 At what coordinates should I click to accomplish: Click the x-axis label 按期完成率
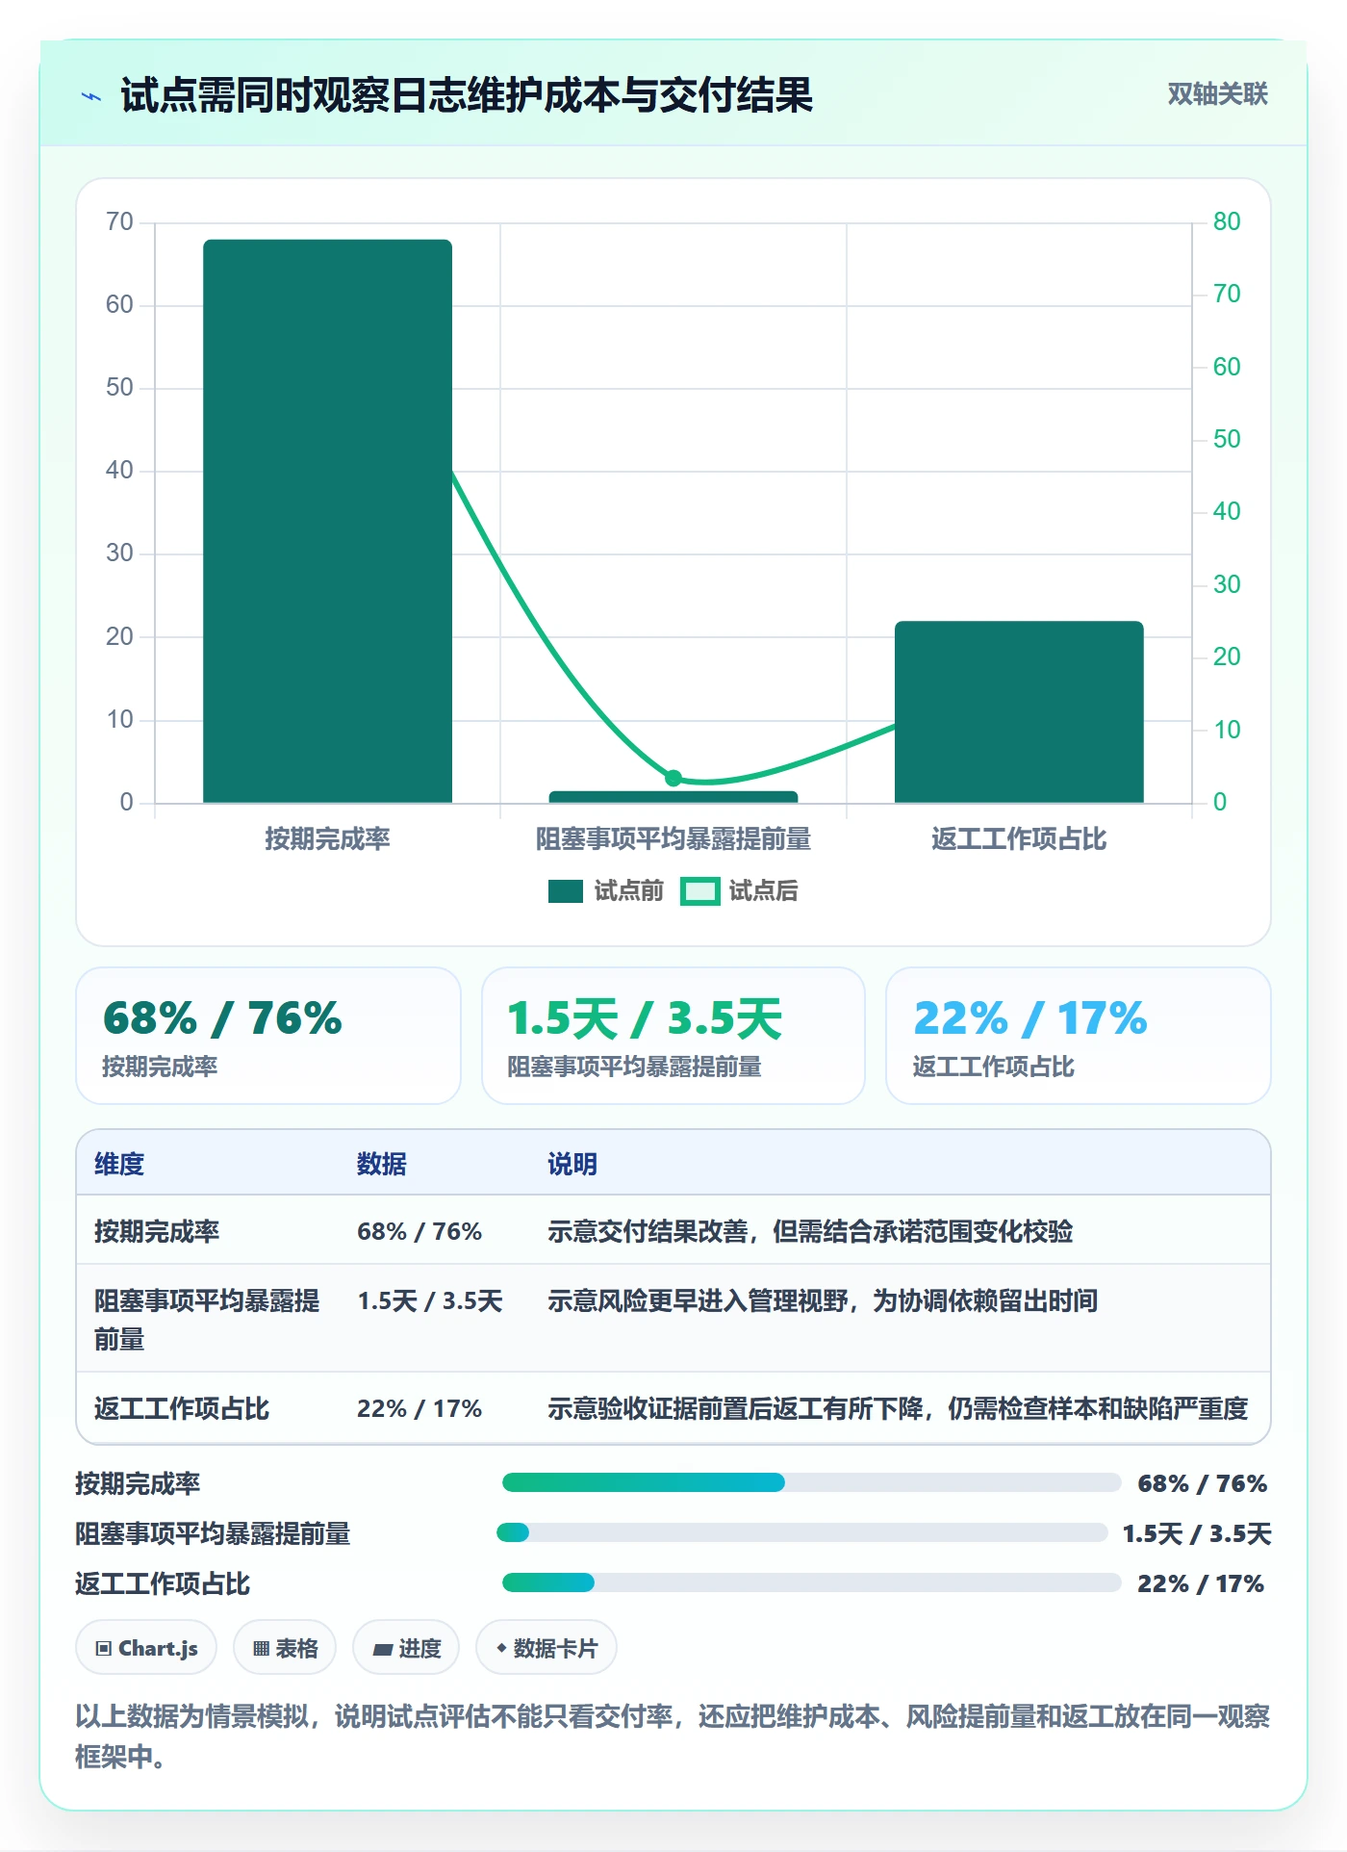point(327,839)
